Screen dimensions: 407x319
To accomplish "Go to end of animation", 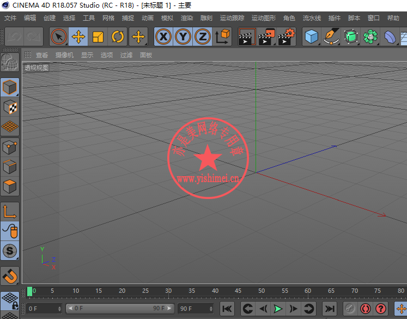I will [x=330, y=309].
